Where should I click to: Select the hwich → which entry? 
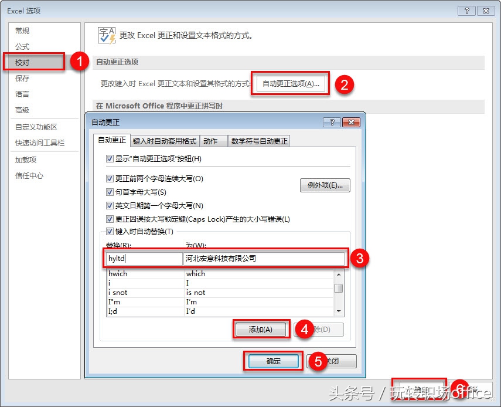[220, 274]
